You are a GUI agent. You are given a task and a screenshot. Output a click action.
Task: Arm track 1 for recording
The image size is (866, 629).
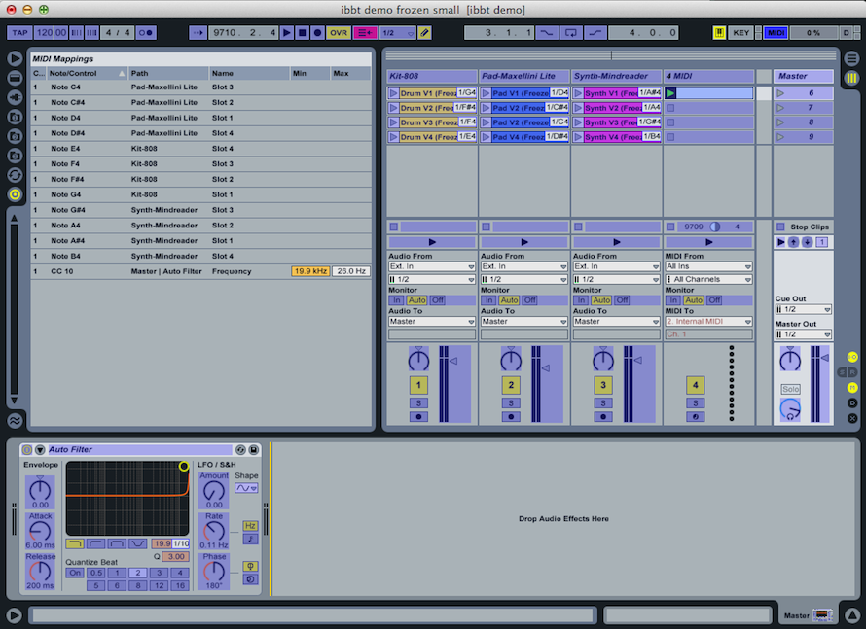(418, 417)
